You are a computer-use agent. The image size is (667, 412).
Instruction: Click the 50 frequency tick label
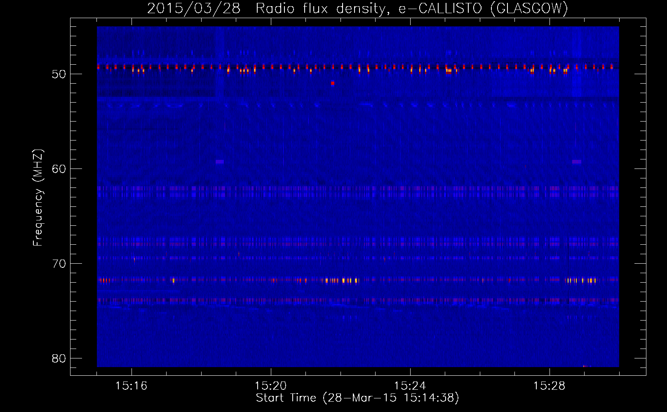point(59,74)
